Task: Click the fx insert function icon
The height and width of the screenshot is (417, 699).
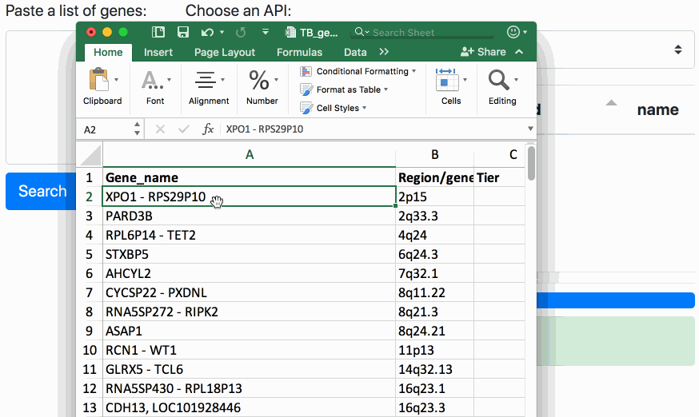Action: tap(208, 129)
